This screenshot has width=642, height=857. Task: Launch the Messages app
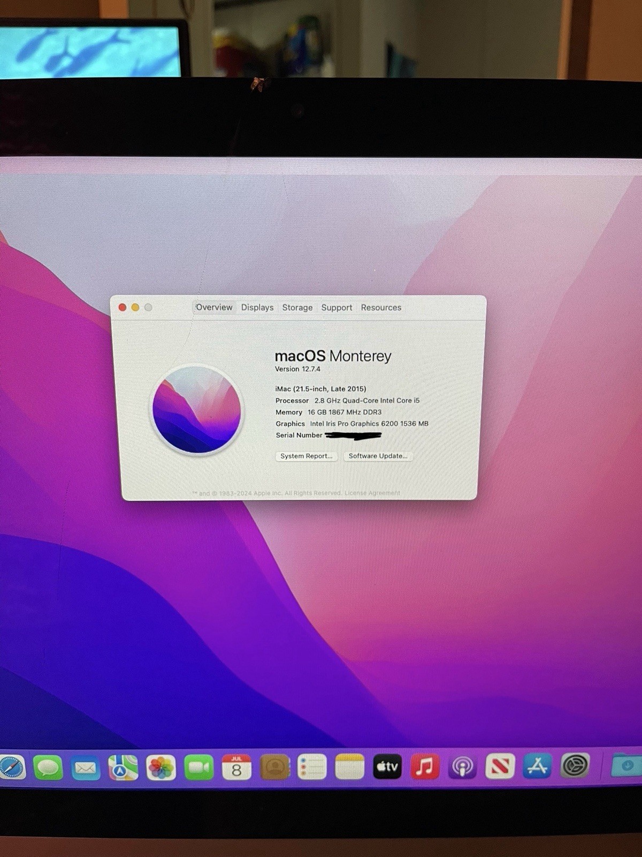(48, 768)
